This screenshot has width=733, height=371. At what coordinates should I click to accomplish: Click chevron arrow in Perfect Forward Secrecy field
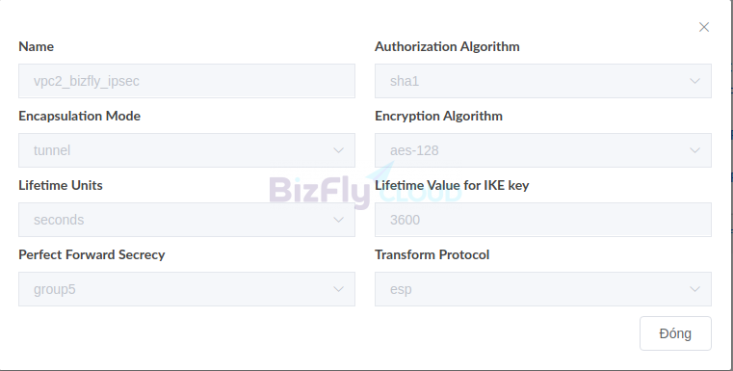338,289
